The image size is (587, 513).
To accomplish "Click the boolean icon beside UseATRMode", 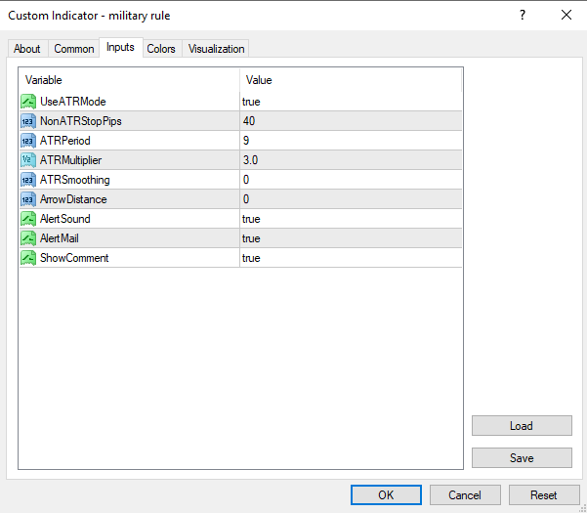I will click(28, 102).
